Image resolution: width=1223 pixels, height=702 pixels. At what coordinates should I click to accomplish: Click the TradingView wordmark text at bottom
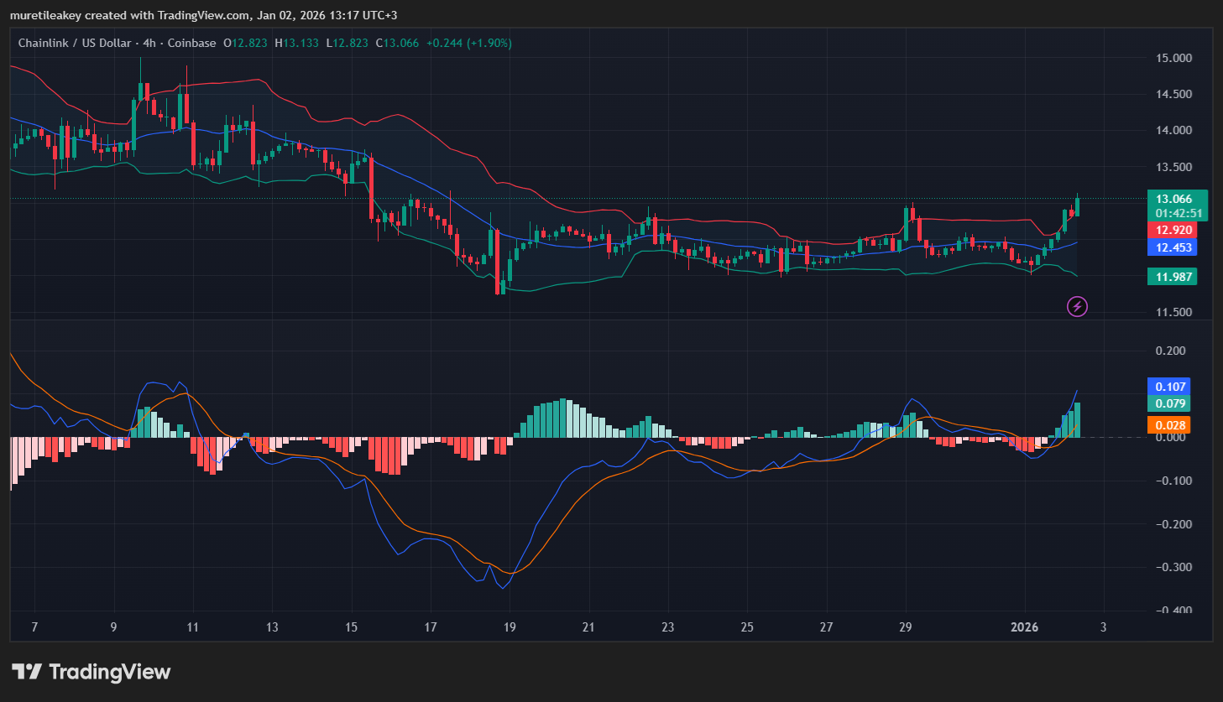[x=109, y=672]
